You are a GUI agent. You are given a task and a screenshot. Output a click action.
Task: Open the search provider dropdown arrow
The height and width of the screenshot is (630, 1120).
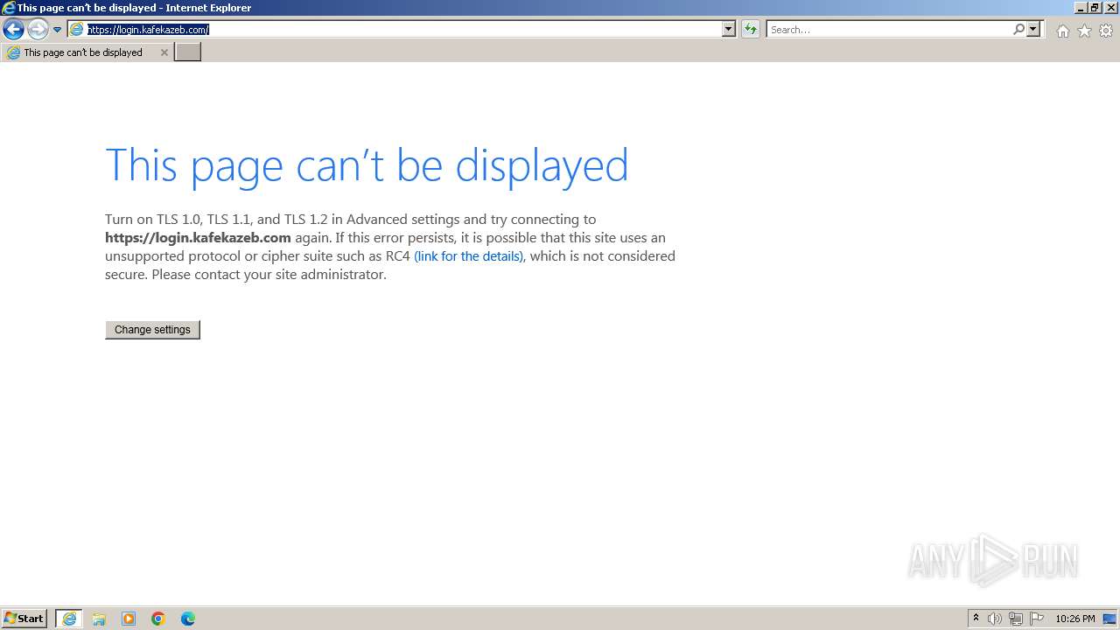pos(1033,30)
